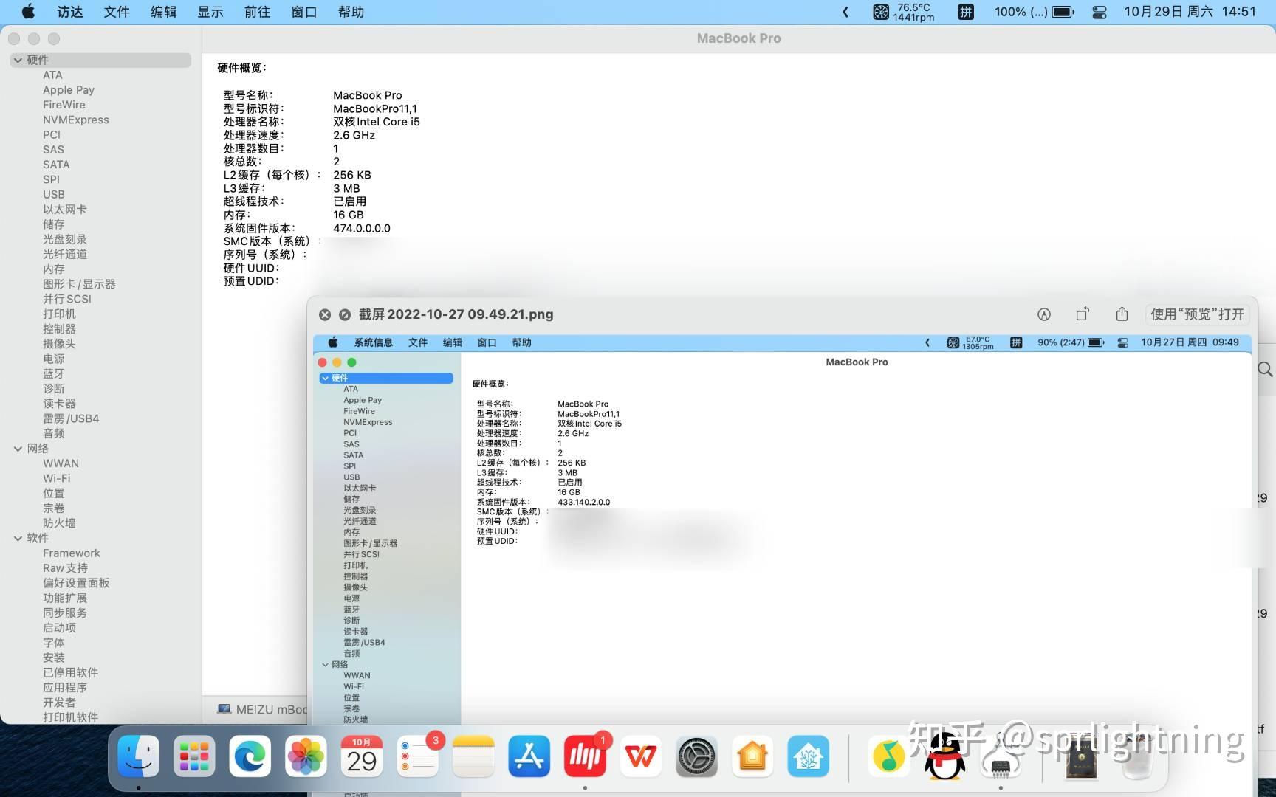Launch Home Assistant from the Dock
Screen dimensions: 1276x797
tap(809, 756)
